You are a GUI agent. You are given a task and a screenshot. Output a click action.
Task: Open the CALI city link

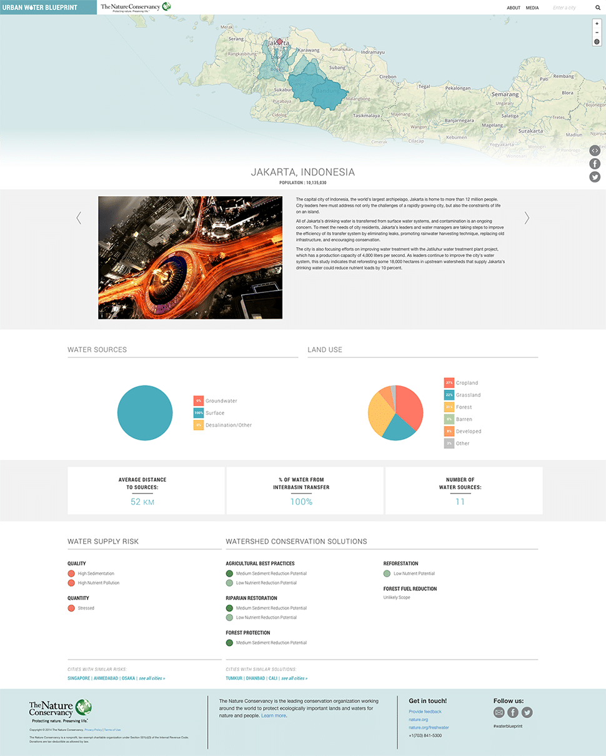pos(273,678)
